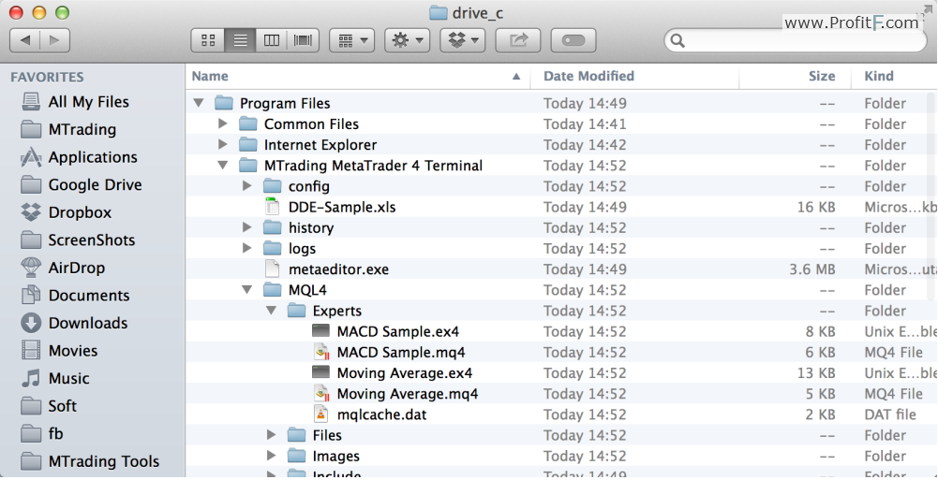Expand the history folder
938x480 pixels.
pyautogui.click(x=247, y=227)
